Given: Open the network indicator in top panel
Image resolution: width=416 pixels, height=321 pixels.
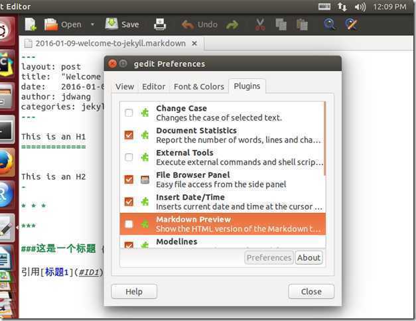Looking at the screenshot, I should tap(342, 7).
